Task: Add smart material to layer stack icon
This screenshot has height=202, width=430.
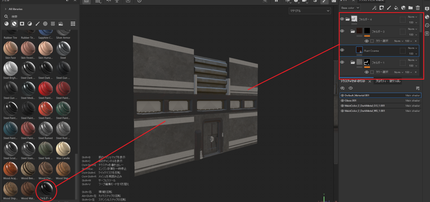Action: click(x=403, y=8)
